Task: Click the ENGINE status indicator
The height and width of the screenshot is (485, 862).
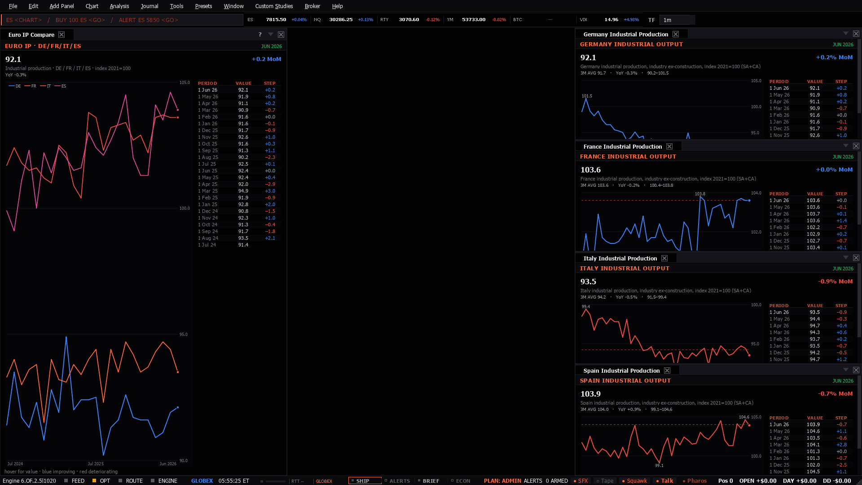Action: (164, 481)
